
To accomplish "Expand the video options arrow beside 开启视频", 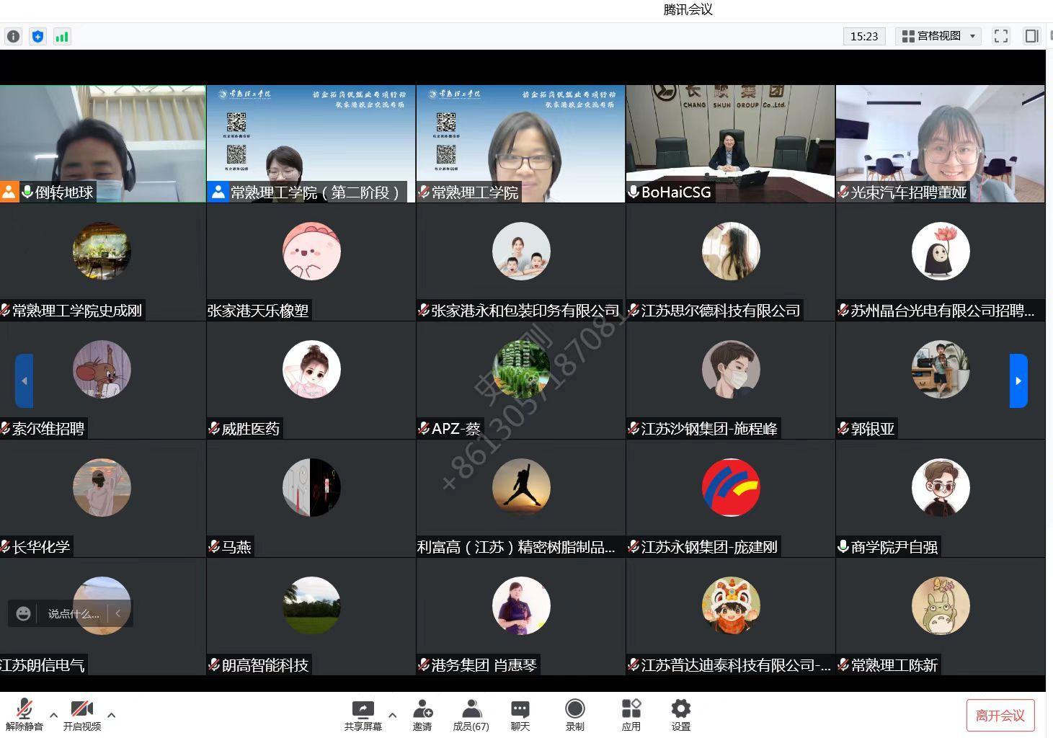I will point(112,715).
